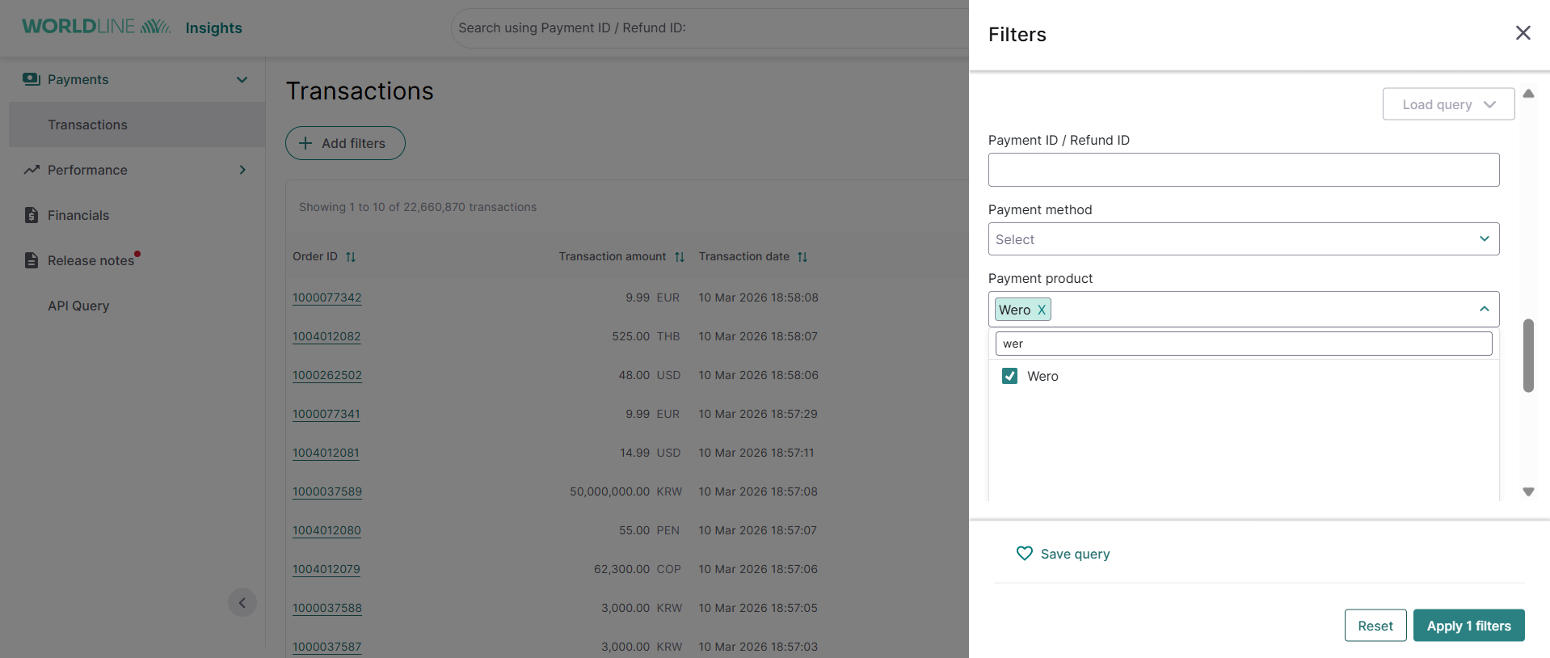Viewport: 1550px width, 658px height.
Task: Apply 1 filters
Action: click(1468, 626)
